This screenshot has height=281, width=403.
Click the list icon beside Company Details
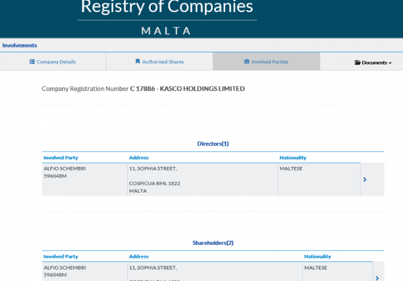tap(32, 62)
